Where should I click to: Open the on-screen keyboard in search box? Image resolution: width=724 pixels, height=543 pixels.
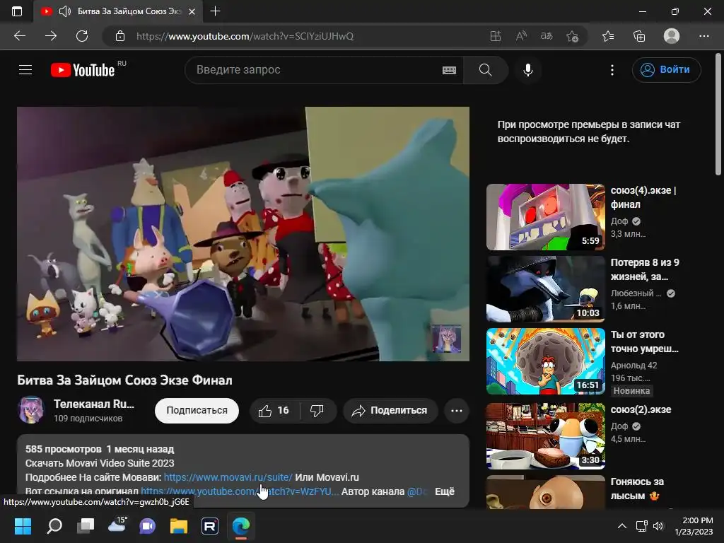tap(449, 70)
